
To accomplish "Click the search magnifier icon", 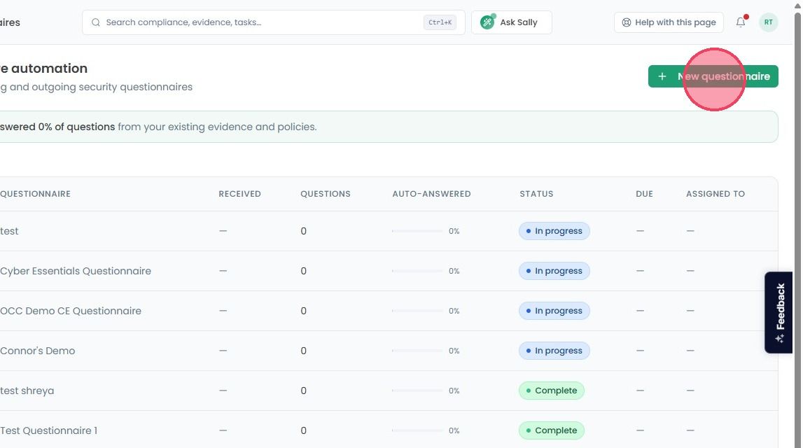I will point(96,22).
